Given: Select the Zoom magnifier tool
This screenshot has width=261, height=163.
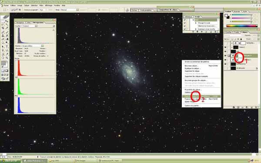Looking at the screenshot, I should (x=7, y=58).
